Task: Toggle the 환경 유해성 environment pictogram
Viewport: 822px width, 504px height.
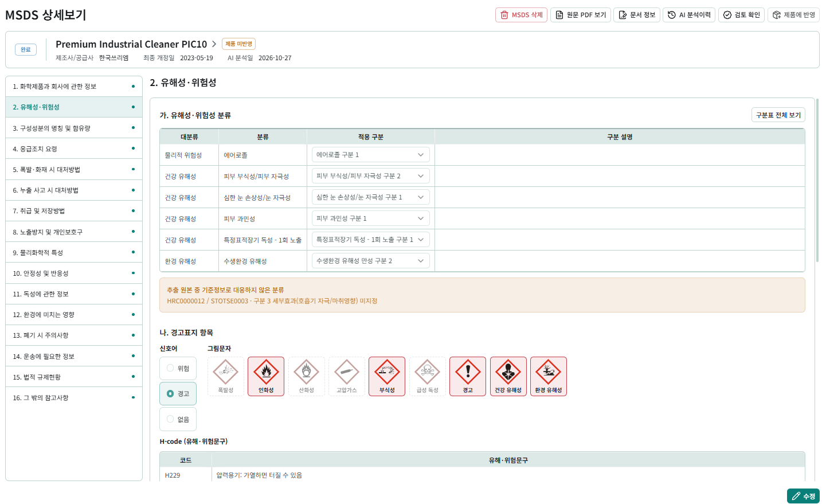Action: pyautogui.click(x=549, y=376)
